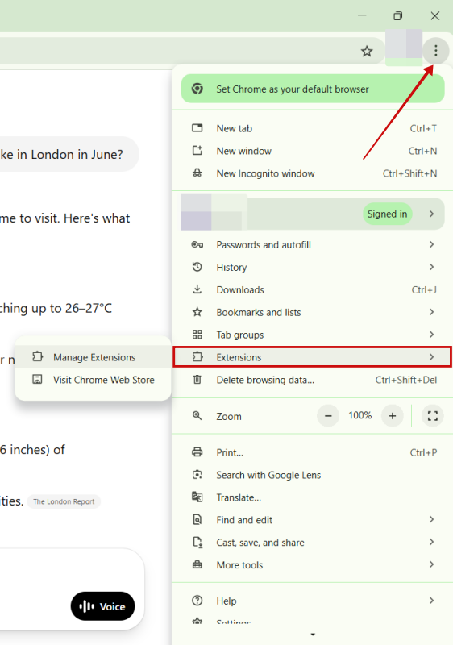Click the Incognito window icon
The height and width of the screenshot is (645, 453).
[197, 173]
